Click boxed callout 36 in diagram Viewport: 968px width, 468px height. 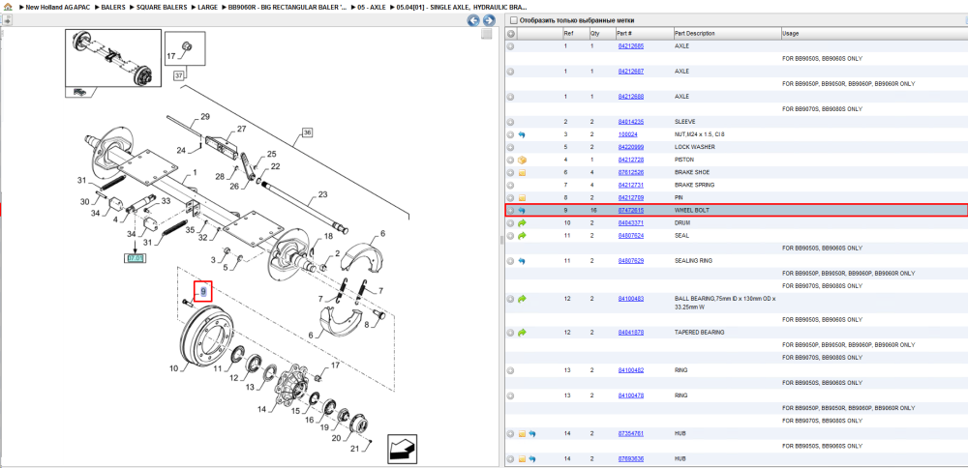tap(308, 132)
